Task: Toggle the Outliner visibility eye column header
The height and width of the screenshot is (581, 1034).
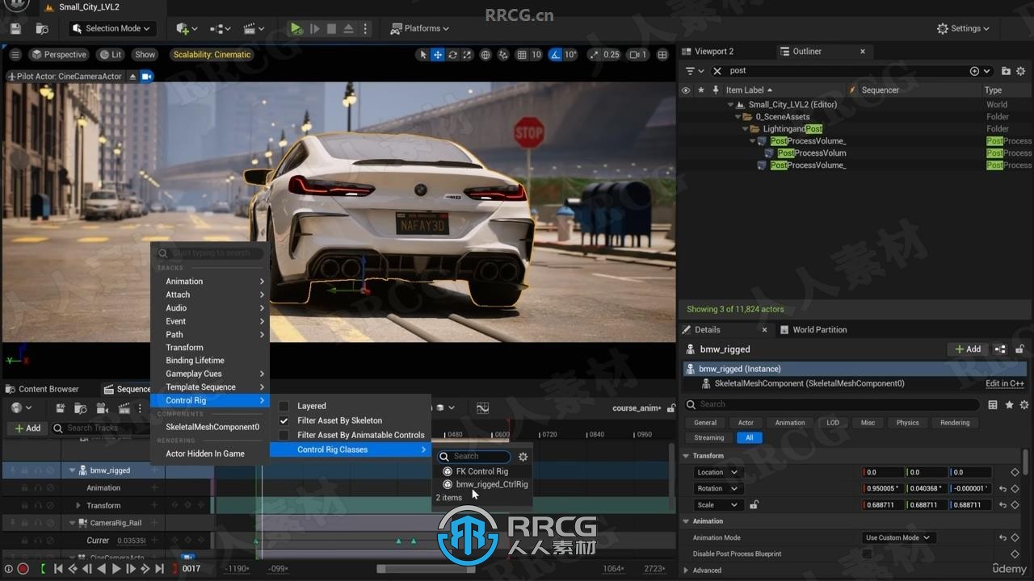Action: tap(686, 90)
